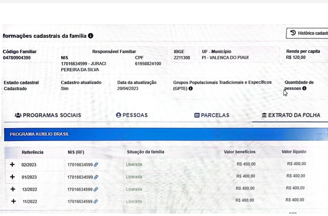
Task: Expand the 12/2022 reference row
Action: pyautogui.click(x=12, y=189)
